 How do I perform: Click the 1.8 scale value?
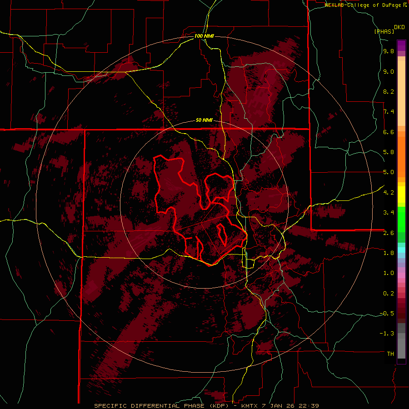pyautogui.click(x=389, y=253)
